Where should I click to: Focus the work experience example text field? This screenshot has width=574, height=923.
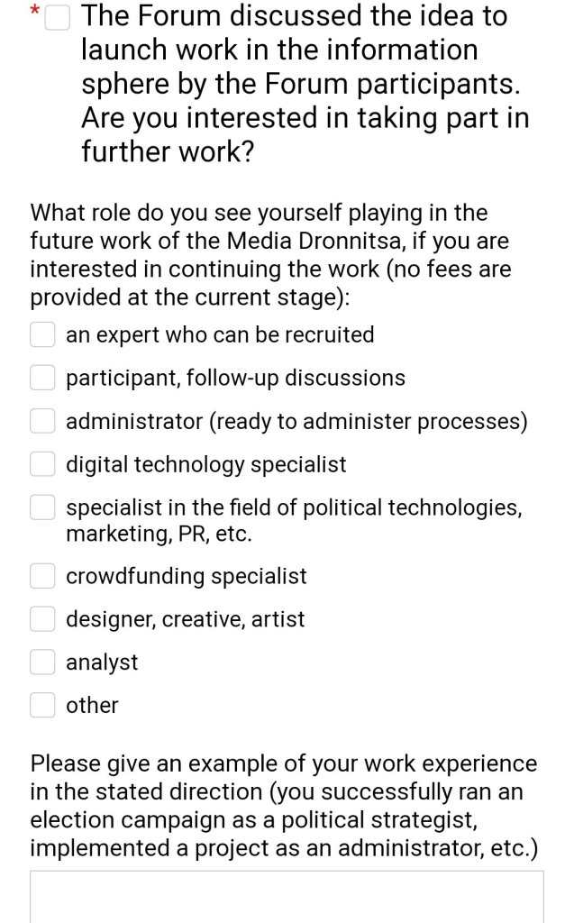tap(287, 897)
